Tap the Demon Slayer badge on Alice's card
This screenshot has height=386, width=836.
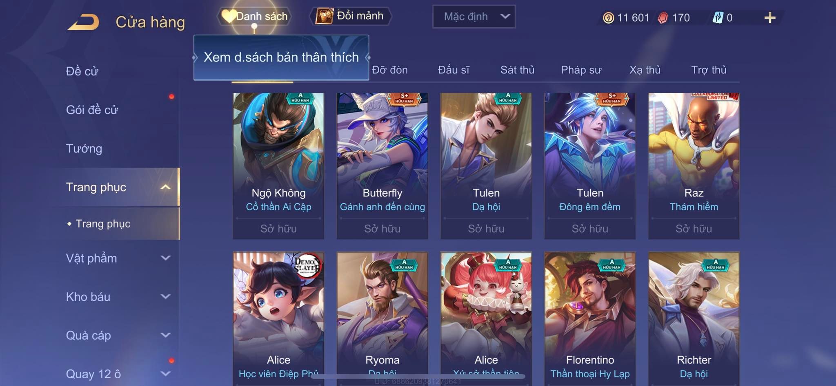(x=307, y=265)
